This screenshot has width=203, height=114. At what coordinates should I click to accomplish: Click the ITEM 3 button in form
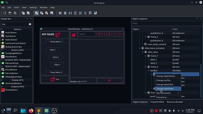click(57, 65)
